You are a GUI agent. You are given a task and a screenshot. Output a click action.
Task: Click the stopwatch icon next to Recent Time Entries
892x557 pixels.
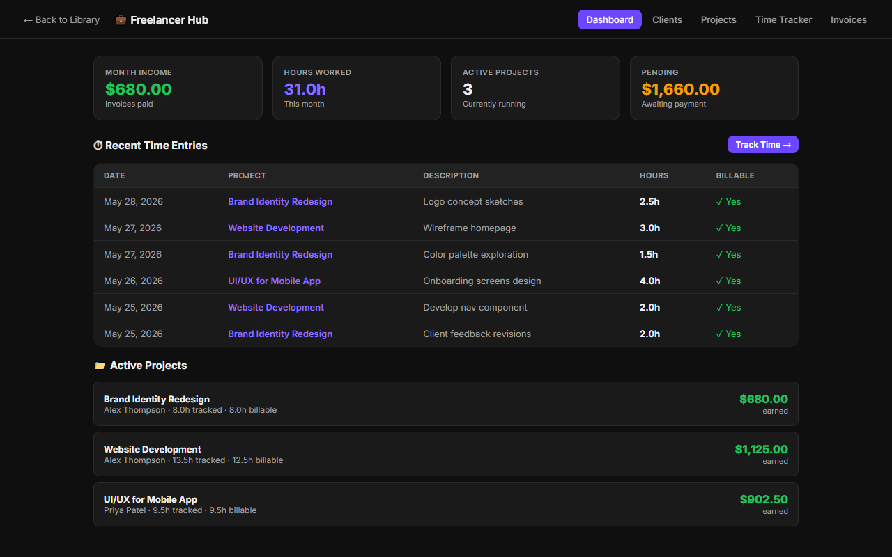coord(98,146)
